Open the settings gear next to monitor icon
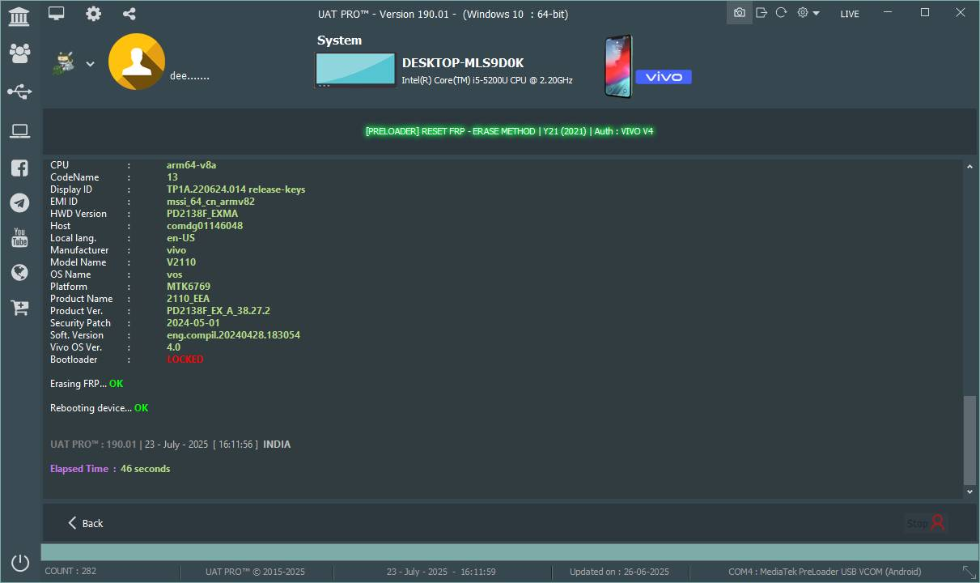Screen dimensions: 980x583 click(x=94, y=14)
